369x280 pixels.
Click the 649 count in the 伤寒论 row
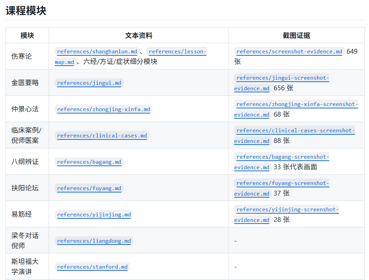point(352,51)
